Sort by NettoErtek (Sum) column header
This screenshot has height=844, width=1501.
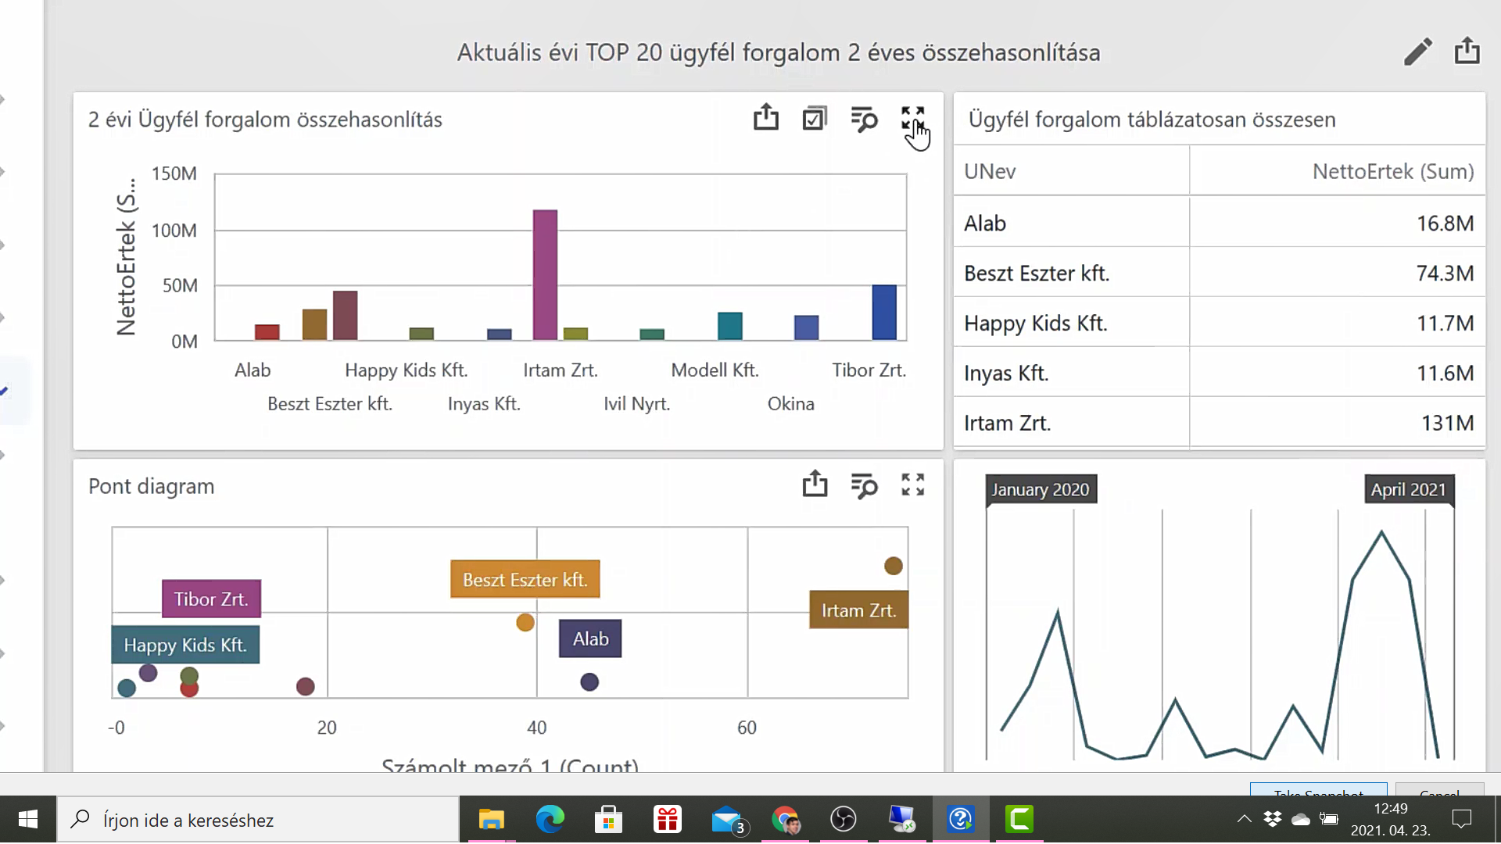pyautogui.click(x=1392, y=171)
